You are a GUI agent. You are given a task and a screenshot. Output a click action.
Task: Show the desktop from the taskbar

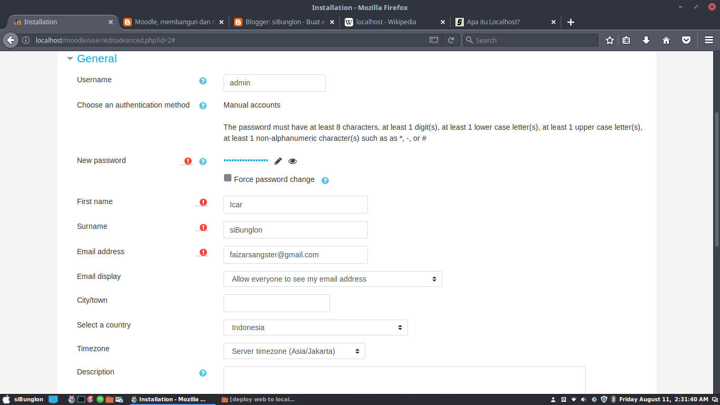[53, 399]
